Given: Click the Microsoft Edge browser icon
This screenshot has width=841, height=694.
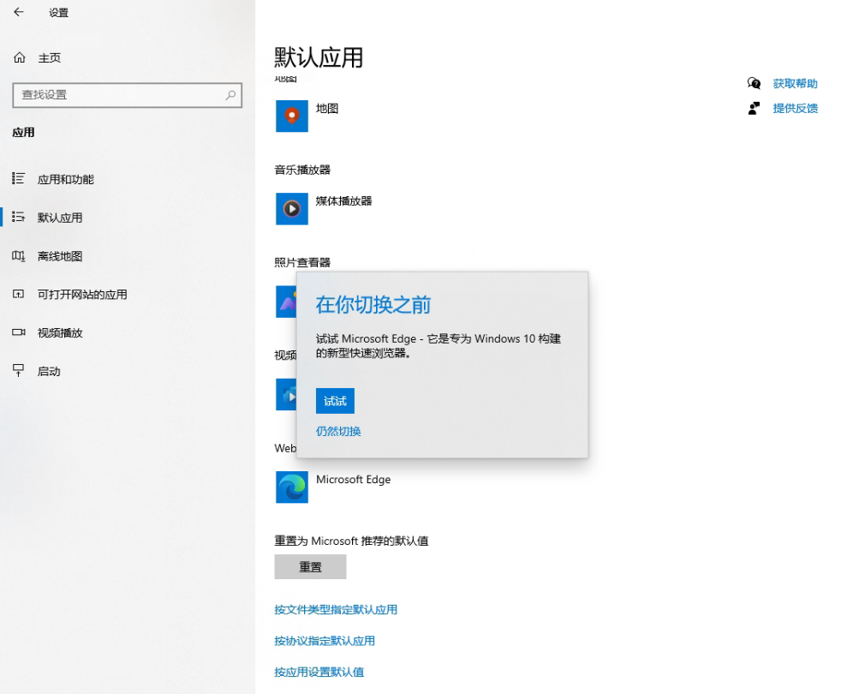Looking at the screenshot, I should click(x=292, y=488).
